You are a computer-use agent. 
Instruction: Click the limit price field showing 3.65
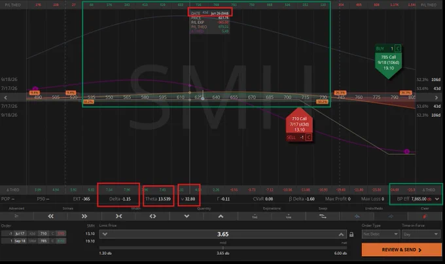222,234
